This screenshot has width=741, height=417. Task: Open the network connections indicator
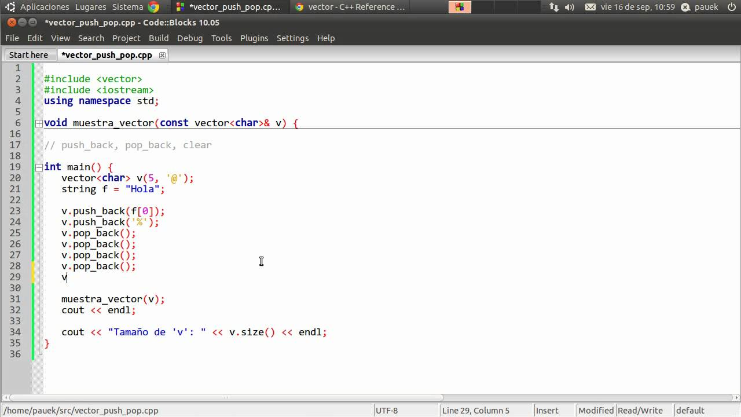553,7
